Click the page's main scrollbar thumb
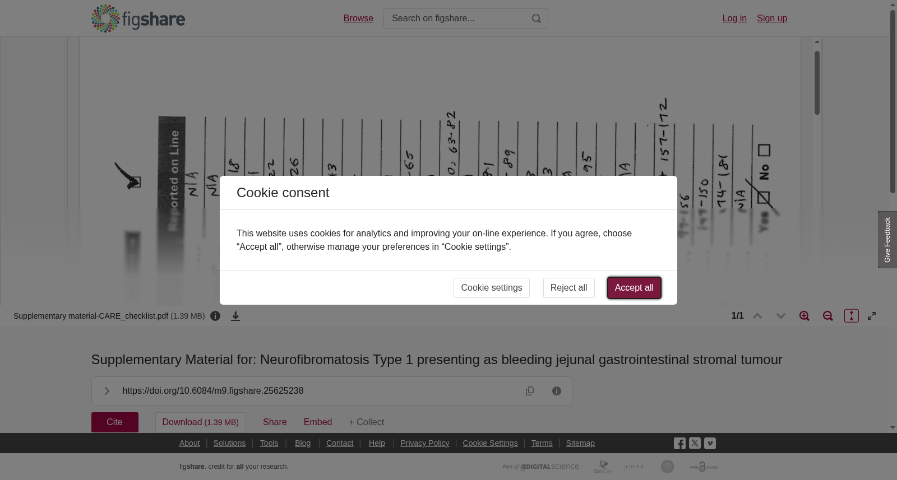Image resolution: width=897 pixels, height=480 pixels. click(x=893, y=101)
